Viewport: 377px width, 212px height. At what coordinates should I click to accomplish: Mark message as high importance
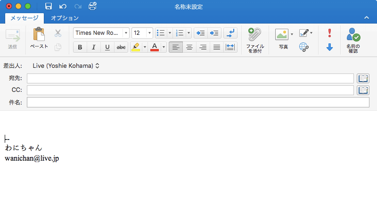[x=329, y=33]
